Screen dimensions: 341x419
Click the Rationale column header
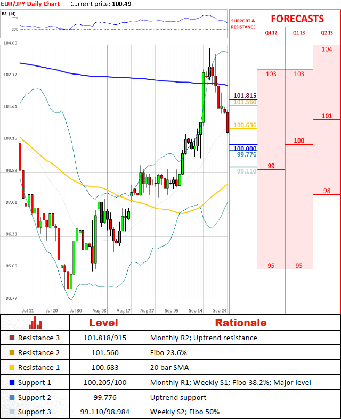pyautogui.click(x=240, y=323)
